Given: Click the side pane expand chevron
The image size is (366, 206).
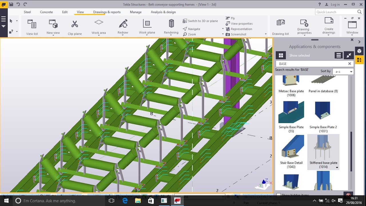Looking at the screenshot, I should [359, 42].
